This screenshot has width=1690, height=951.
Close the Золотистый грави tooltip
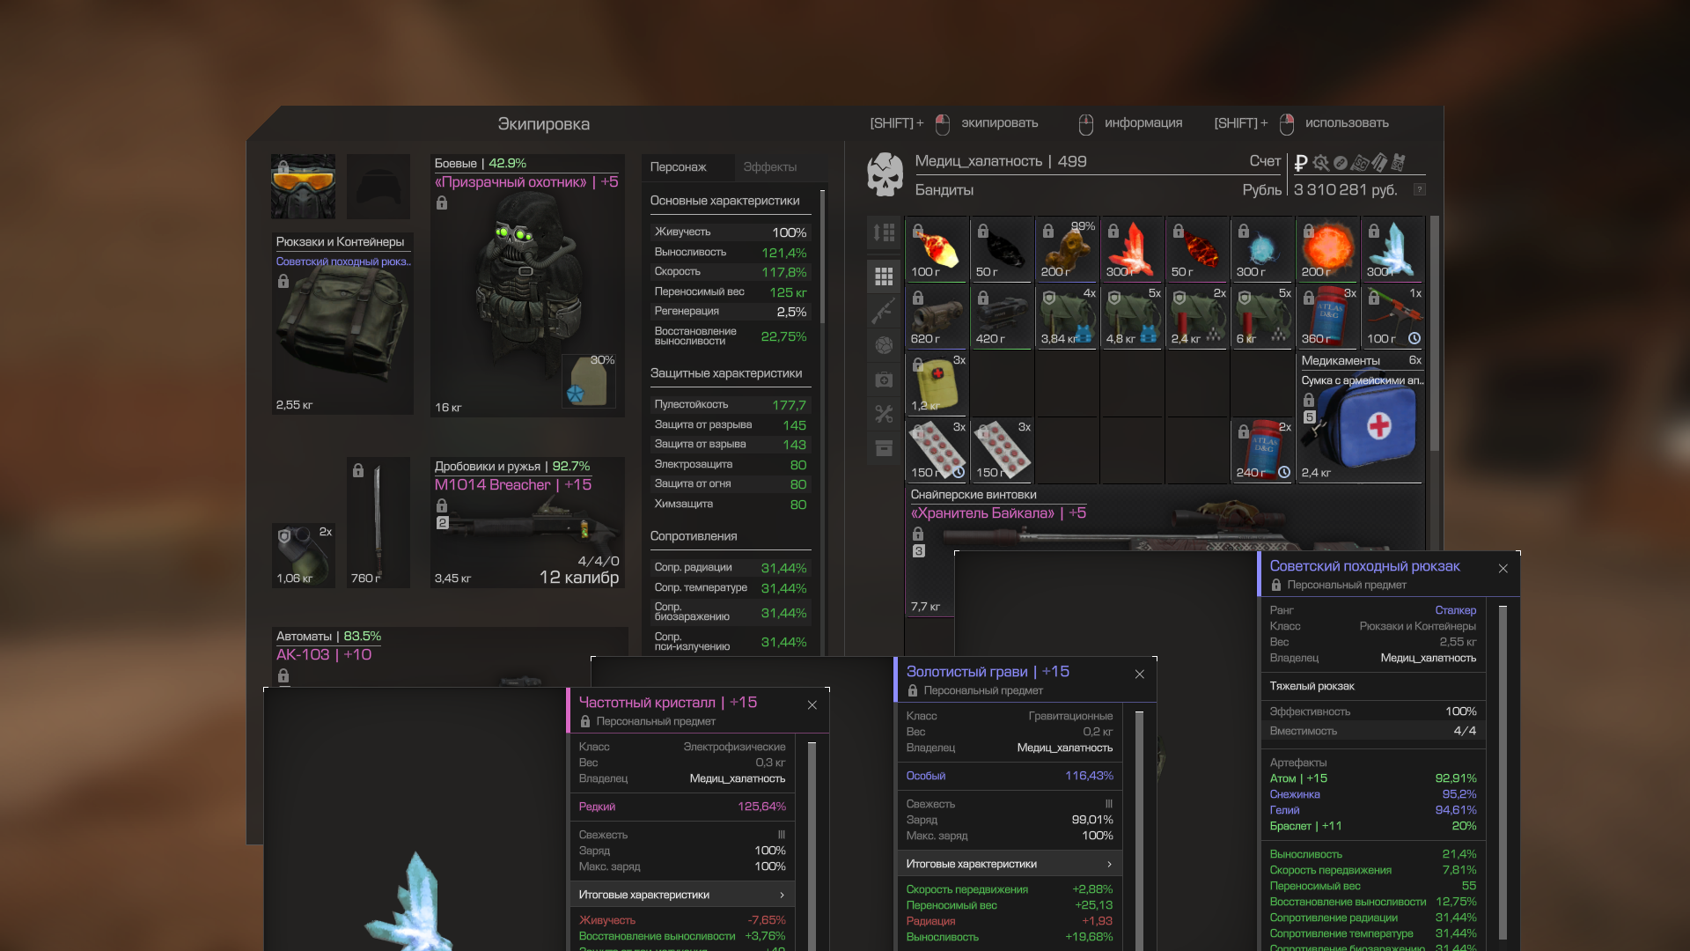tap(1140, 675)
